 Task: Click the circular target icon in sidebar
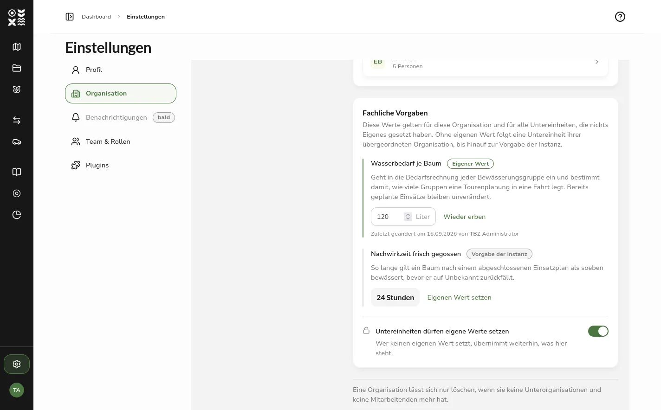coord(17,193)
